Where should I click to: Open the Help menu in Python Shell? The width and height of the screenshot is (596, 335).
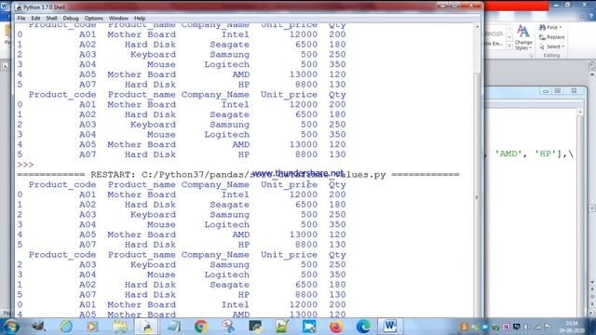pos(140,19)
